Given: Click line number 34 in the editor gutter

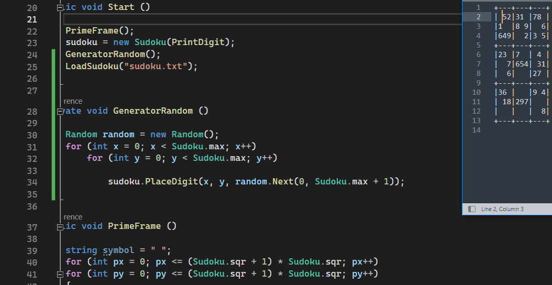Looking at the screenshot, I should 32,182.
